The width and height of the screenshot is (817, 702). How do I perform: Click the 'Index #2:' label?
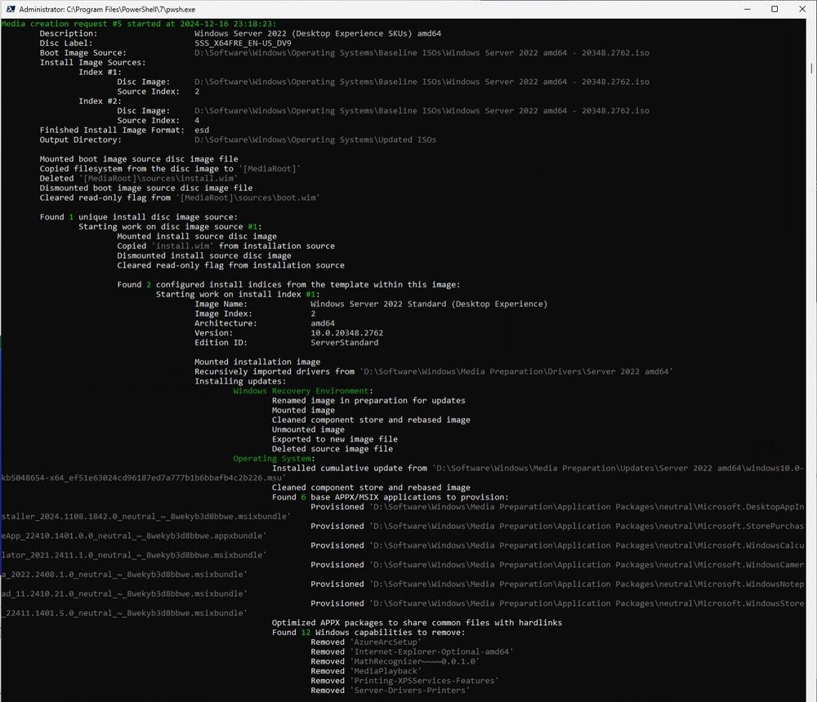(100, 101)
